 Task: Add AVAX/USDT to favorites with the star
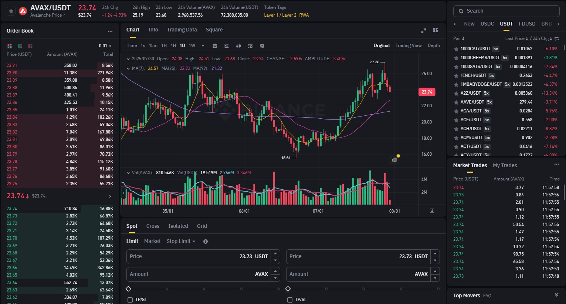click(11, 11)
